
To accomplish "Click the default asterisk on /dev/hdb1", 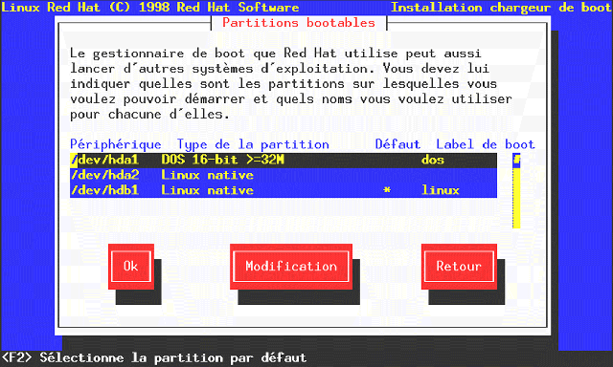I will (387, 190).
